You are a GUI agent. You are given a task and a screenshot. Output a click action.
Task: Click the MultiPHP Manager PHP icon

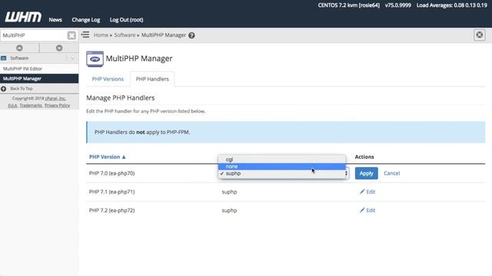pyautogui.click(x=95, y=59)
